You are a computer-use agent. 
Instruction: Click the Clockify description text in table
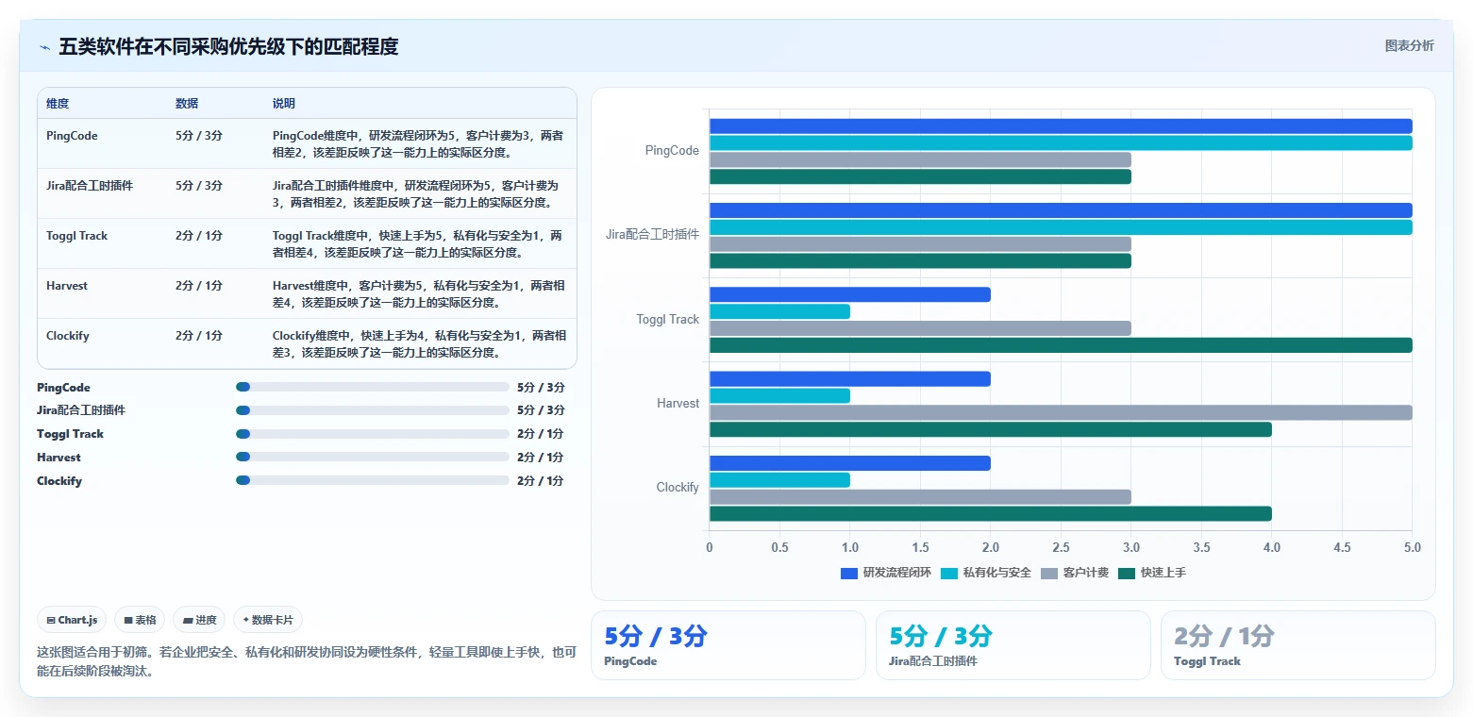coord(419,344)
